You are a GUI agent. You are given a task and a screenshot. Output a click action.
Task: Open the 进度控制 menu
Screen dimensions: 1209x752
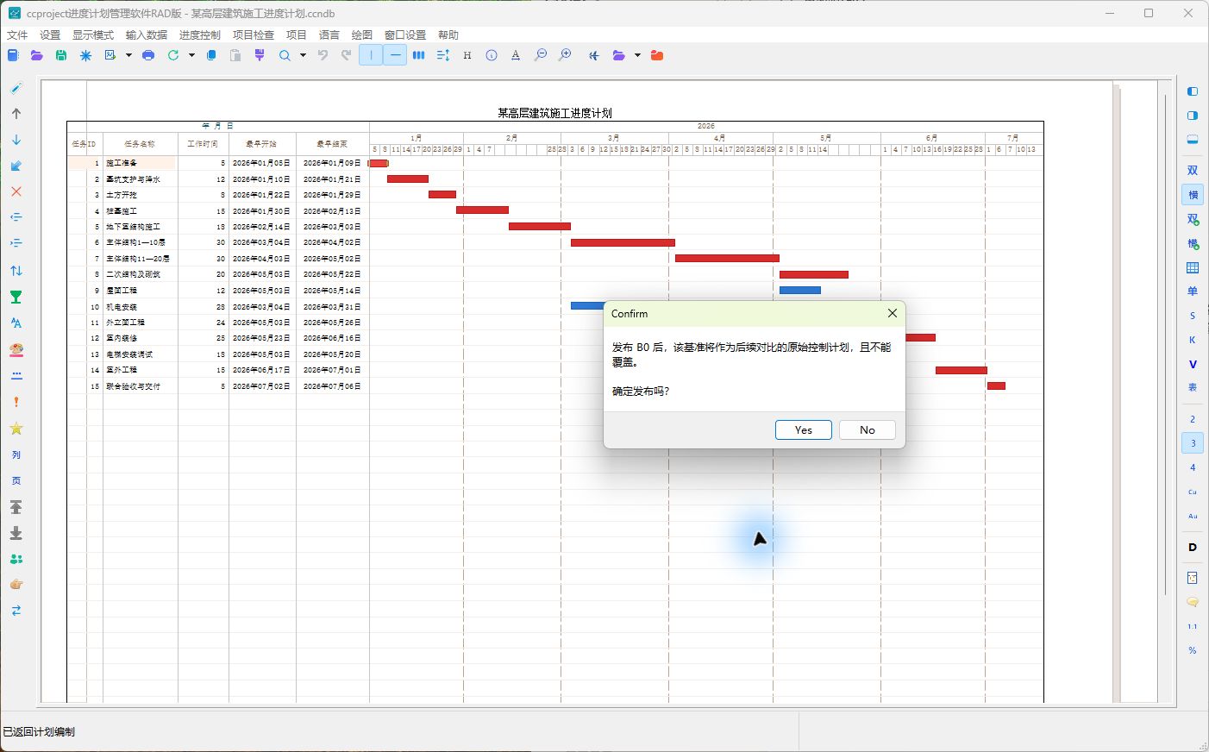[200, 34]
